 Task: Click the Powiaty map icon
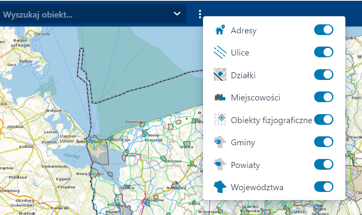[x=220, y=165]
